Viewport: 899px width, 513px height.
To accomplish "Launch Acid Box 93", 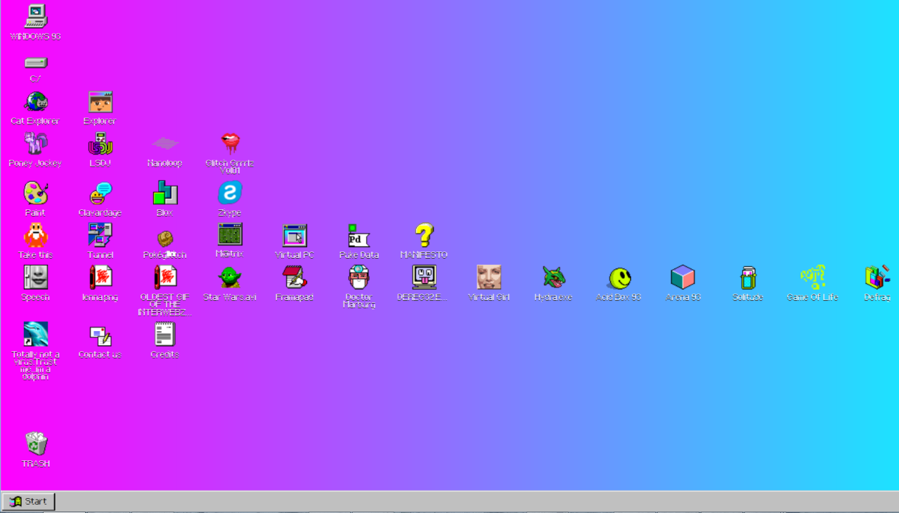I will tap(618, 277).
